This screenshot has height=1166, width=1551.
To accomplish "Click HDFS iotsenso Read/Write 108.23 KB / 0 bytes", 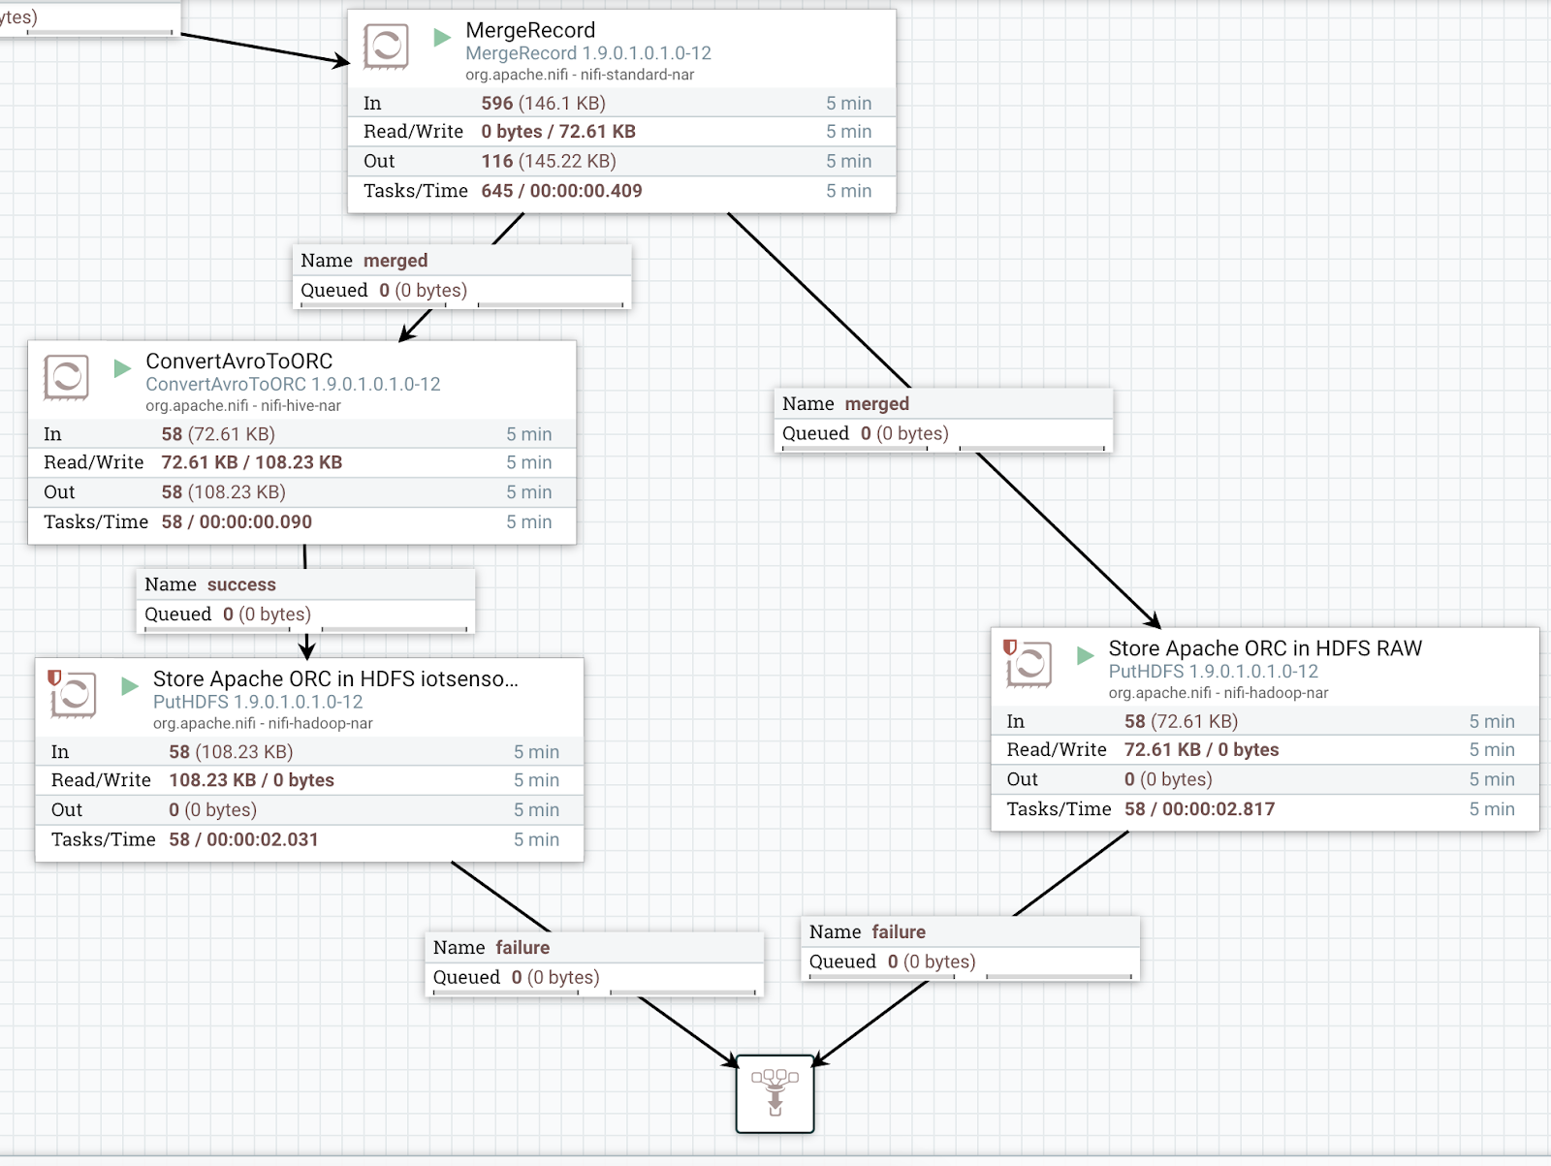I will 251,780.
